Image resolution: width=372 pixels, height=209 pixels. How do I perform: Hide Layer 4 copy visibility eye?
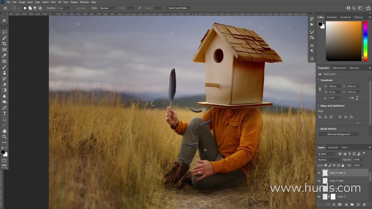(319, 181)
